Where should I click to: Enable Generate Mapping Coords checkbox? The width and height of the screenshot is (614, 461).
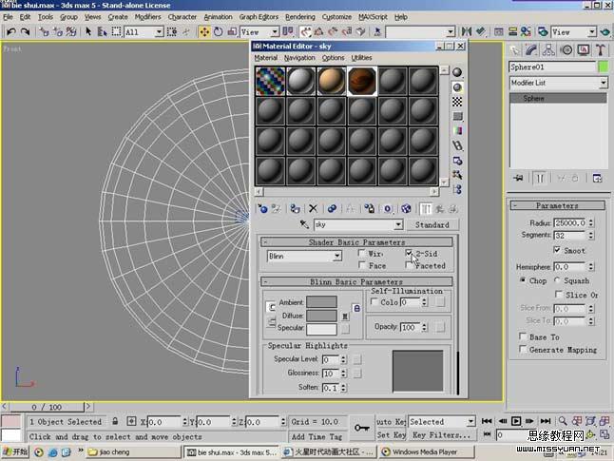[x=523, y=349]
